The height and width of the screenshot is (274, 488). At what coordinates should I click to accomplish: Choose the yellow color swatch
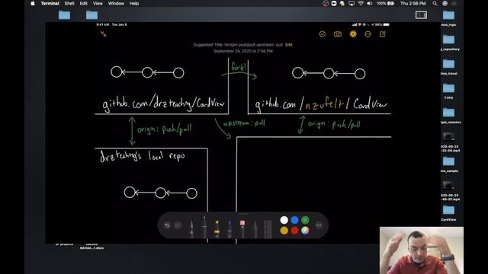(284, 231)
